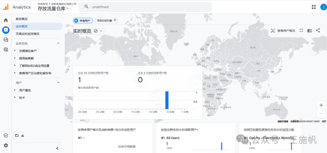Select the Reports bar-chart icon
327x153 pixels.
[6, 30]
